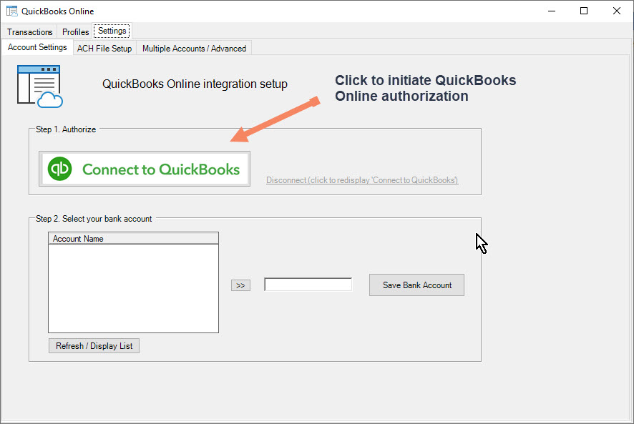Click the QuickBooks Online integration cloud icon
This screenshot has width=634, height=424.
39,87
